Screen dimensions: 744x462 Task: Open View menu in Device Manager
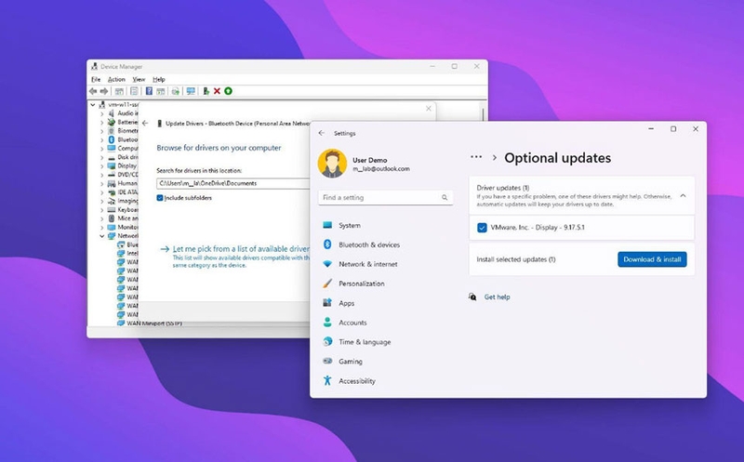(x=139, y=79)
